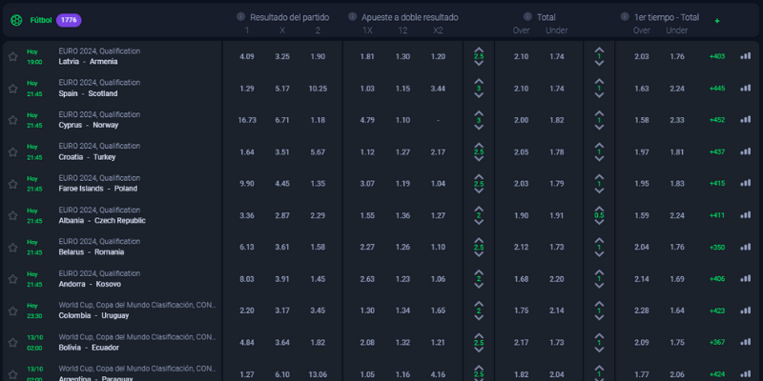
Task: Decrease first-half 0.5 line for Albania - Czech Republic
Action: (599, 222)
